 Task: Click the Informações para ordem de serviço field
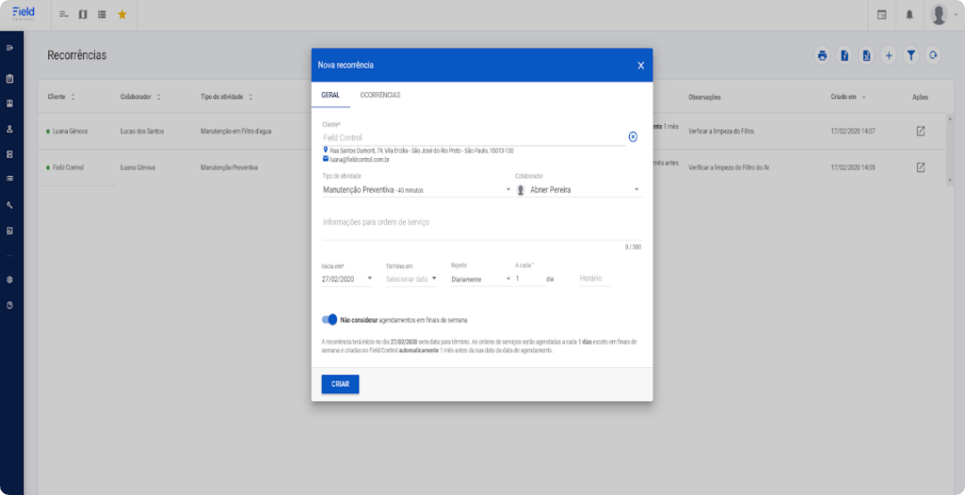[x=481, y=223]
